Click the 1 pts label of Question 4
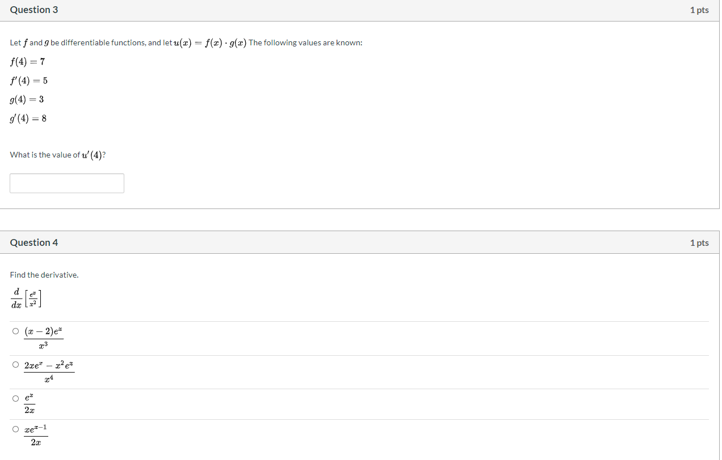722x460 pixels. click(x=699, y=243)
